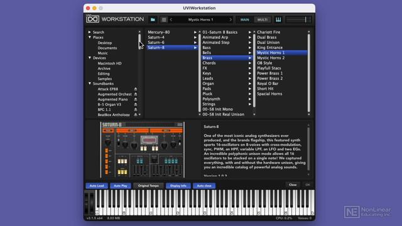Viewport: 402px width, 226px height.
Task: Open Mystic Horns 1 preset name display
Action: point(201,19)
